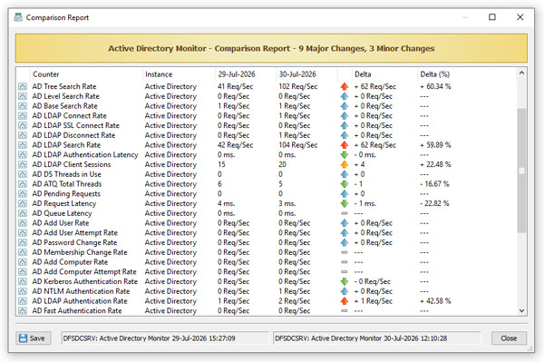Click the green down arrow for AD ATQ Total Threads
Image resolution: width=544 pixels, height=362 pixels.
(345, 184)
